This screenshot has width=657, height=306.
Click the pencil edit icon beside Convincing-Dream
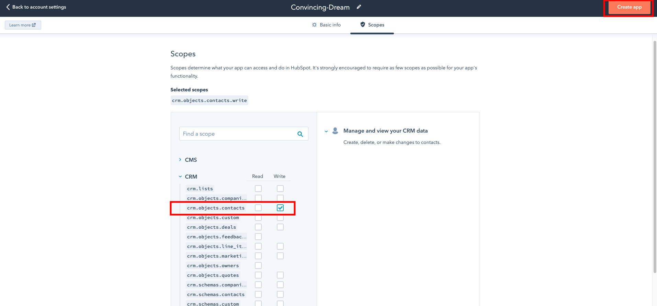(x=359, y=7)
